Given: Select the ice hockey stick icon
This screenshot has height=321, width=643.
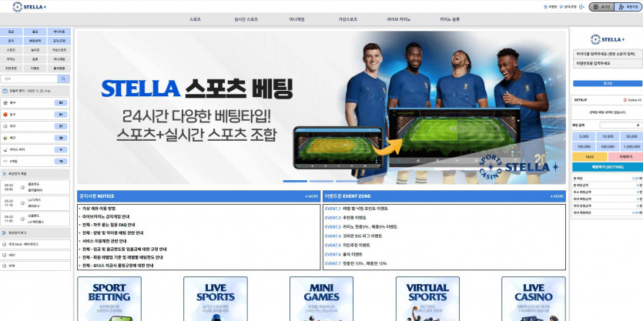Looking at the screenshot, I should click(x=5, y=149).
